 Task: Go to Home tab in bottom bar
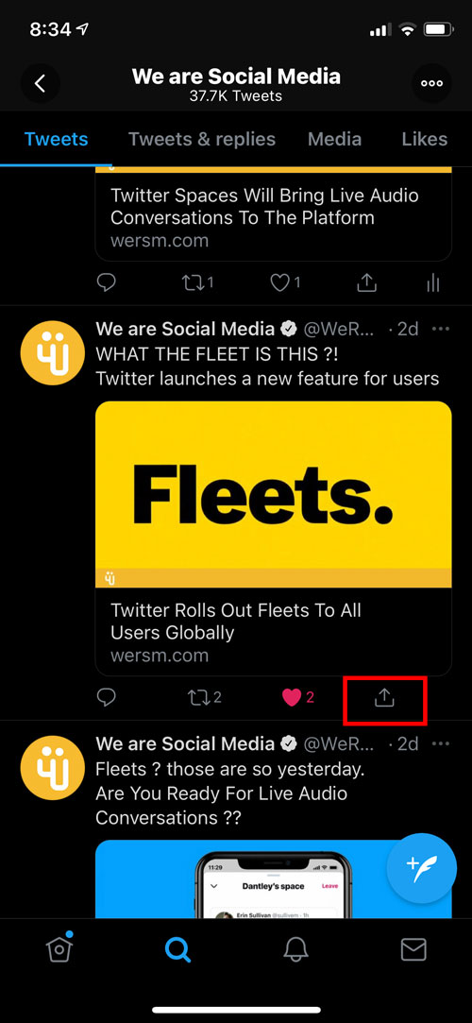[x=59, y=949]
